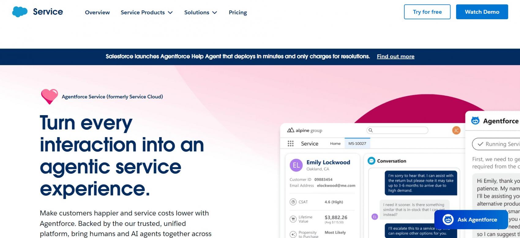Click the elockwood@me.com email address
Screen dimensions: 520x238
click(x=336, y=185)
